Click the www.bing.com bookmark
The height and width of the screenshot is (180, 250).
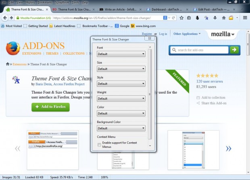pyautogui.click(x=143, y=26)
